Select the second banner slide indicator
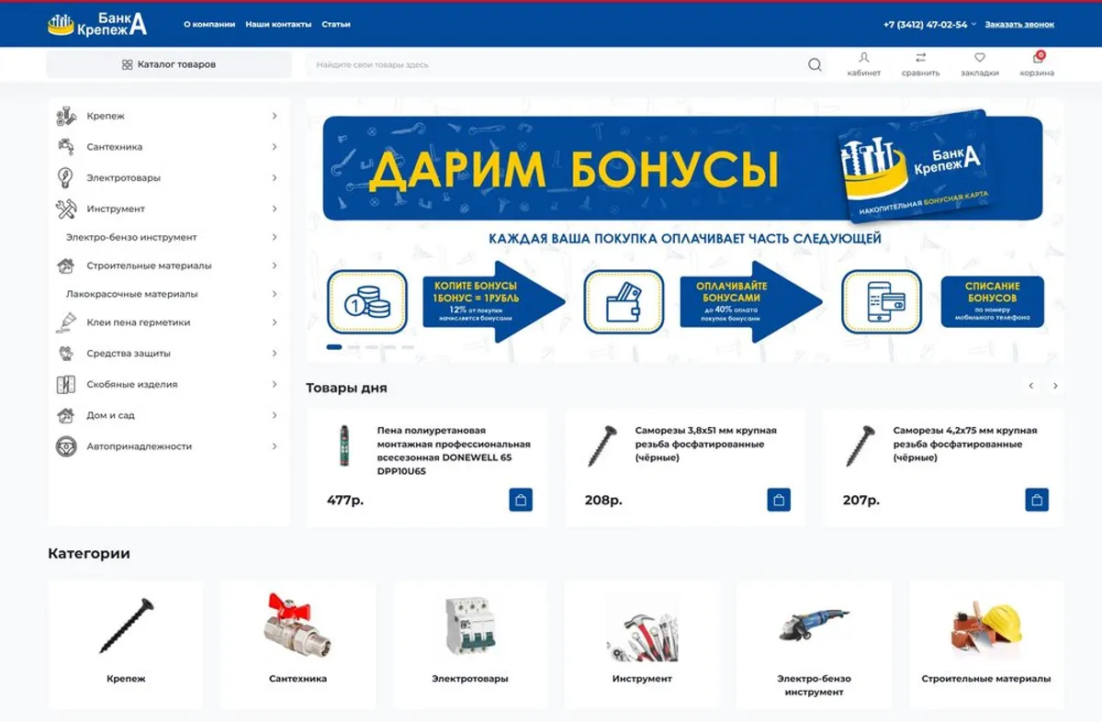 tap(354, 347)
